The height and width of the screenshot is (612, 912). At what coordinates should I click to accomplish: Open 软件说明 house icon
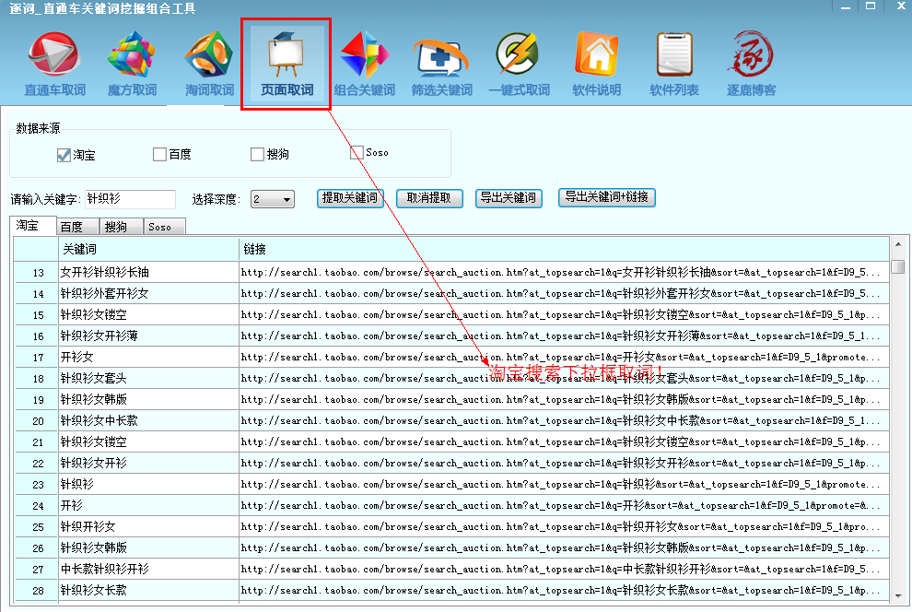(x=596, y=64)
